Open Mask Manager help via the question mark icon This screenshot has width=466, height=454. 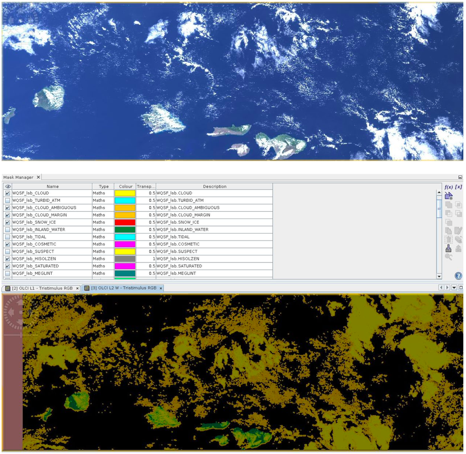click(x=458, y=275)
